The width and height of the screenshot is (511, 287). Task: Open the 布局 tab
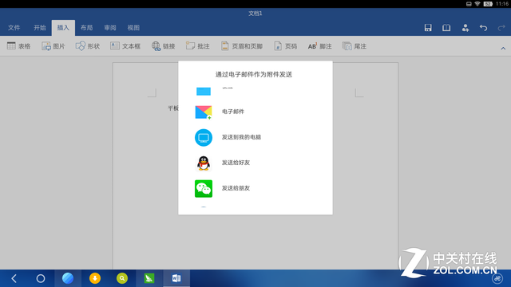point(86,28)
